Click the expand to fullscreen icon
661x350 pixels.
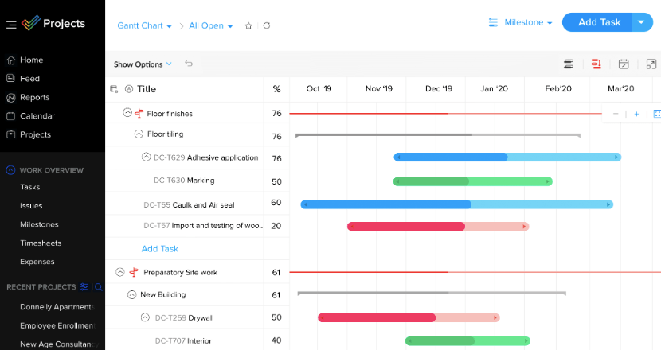pos(651,64)
